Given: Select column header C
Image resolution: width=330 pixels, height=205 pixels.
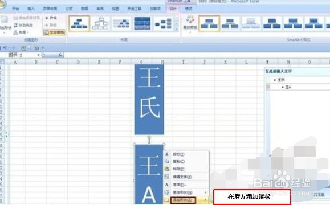Looking at the screenshot, I should click(57, 62).
